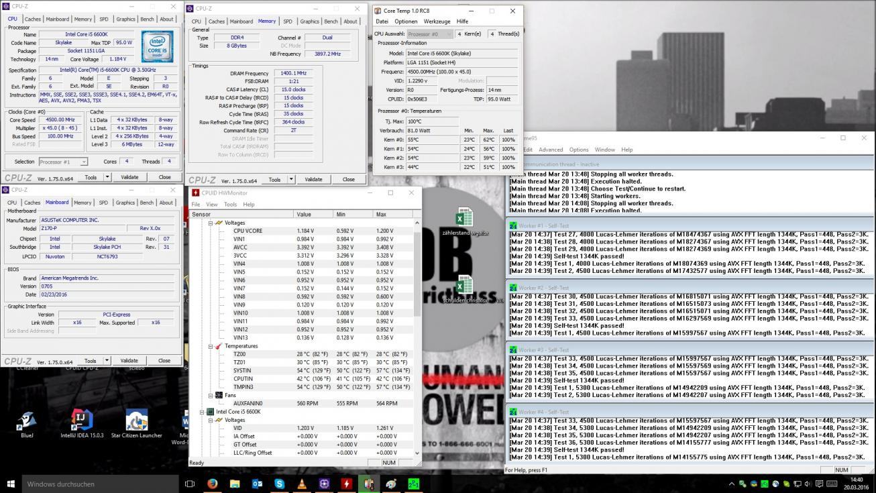
Task: Open the network icon in system tray
Action: point(798,484)
